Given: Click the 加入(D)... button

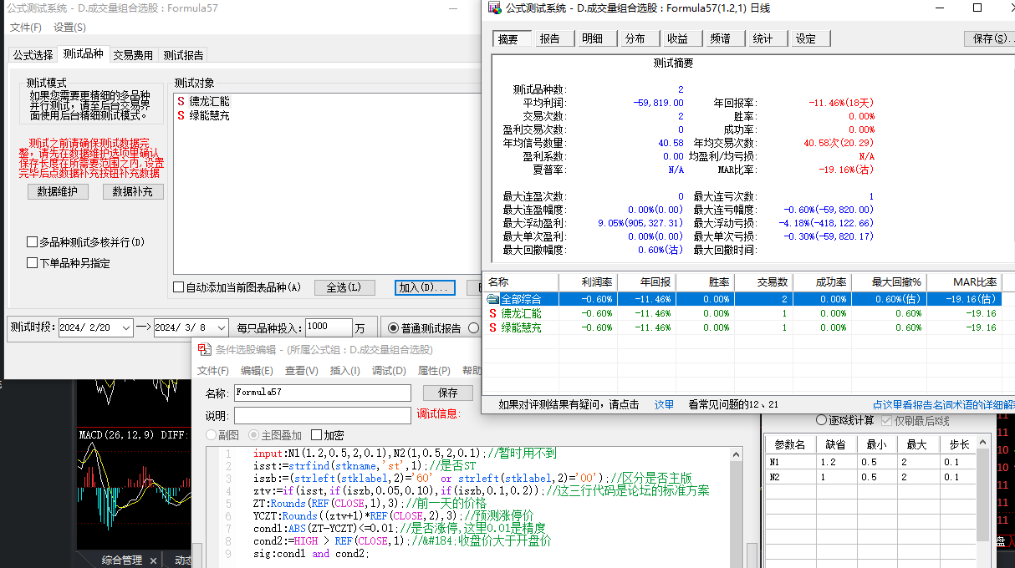Looking at the screenshot, I should coord(425,287).
